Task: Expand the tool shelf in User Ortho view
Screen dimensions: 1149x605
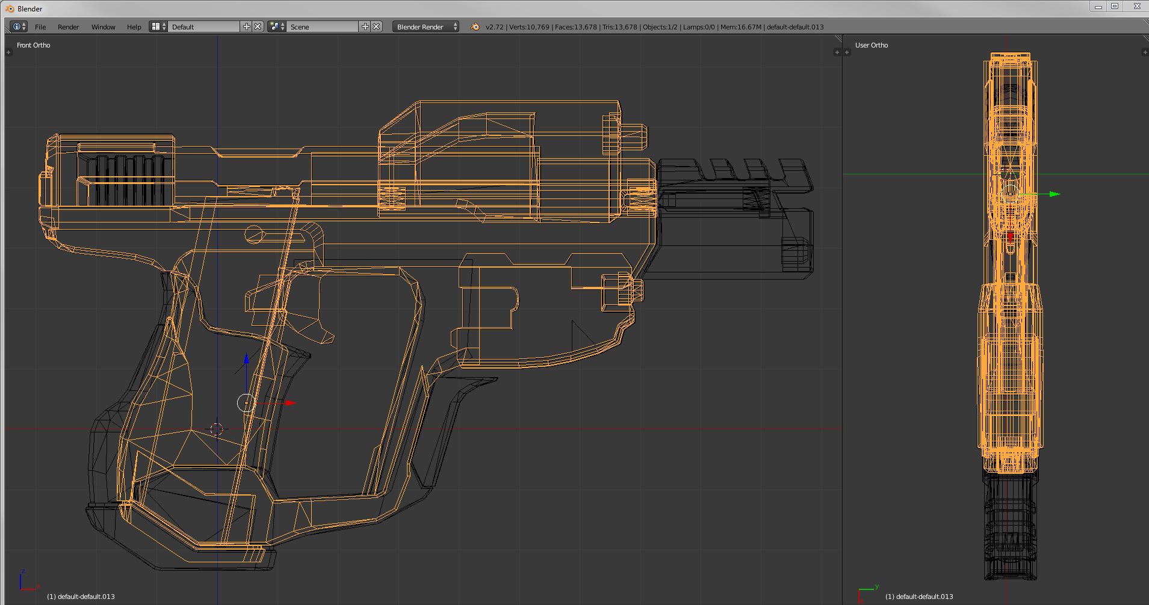Action: click(x=847, y=52)
